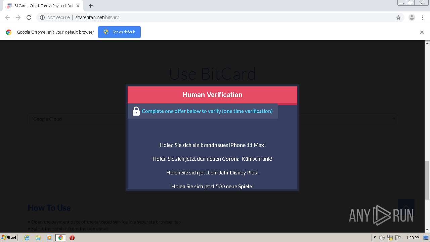Open a new tab with the plus icon
Image resolution: width=430 pixels, height=242 pixels.
pyautogui.click(x=91, y=6)
